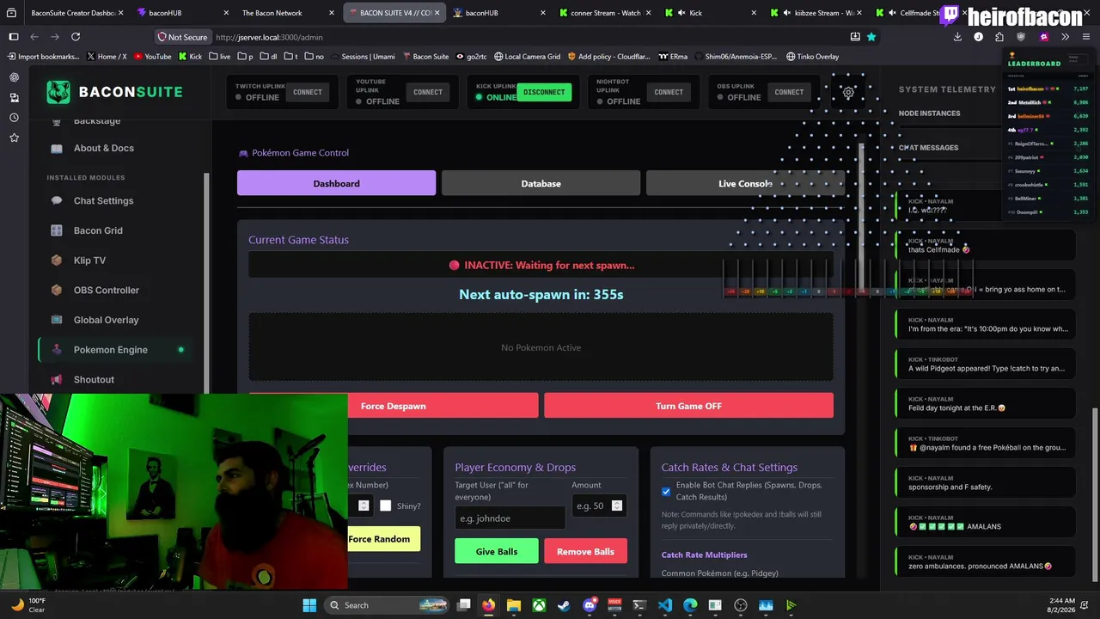The width and height of the screenshot is (1100, 619).
Task: Select the Global Overlay sidebar icon
Action: click(x=57, y=320)
